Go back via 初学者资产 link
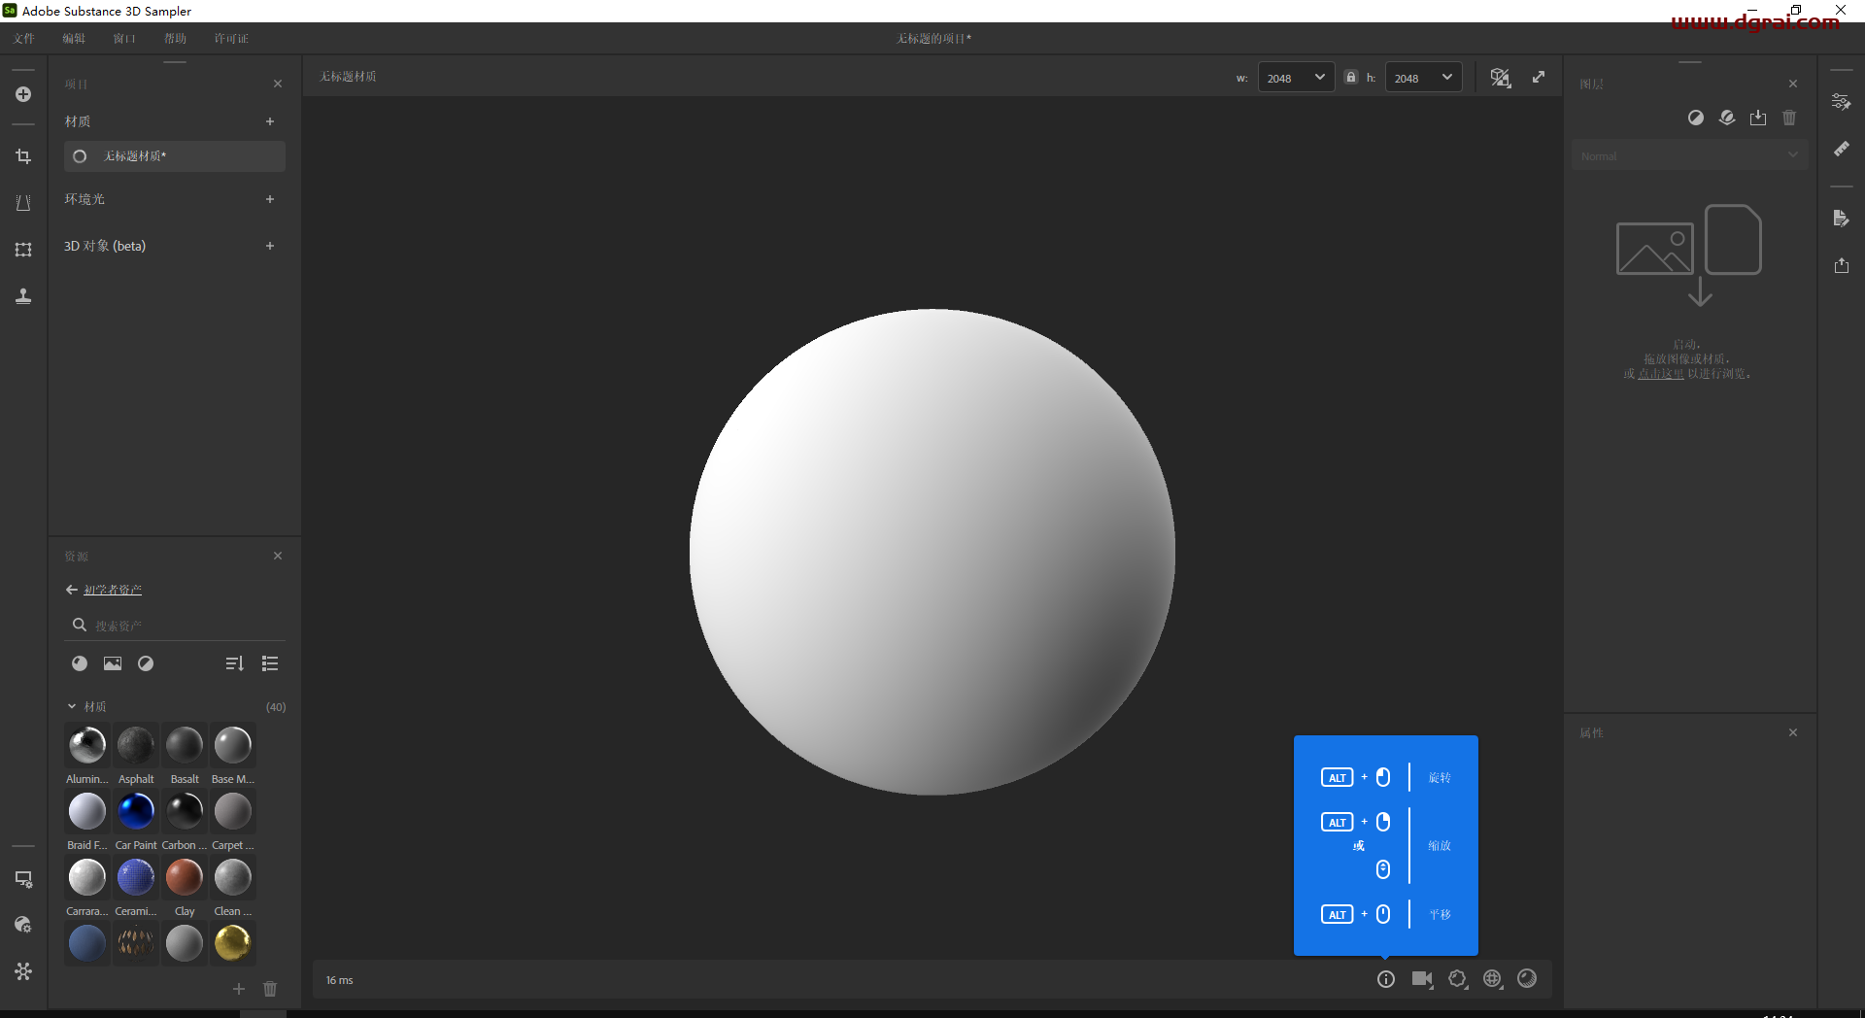Viewport: 1865px width, 1018px height. tap(113, 590)
